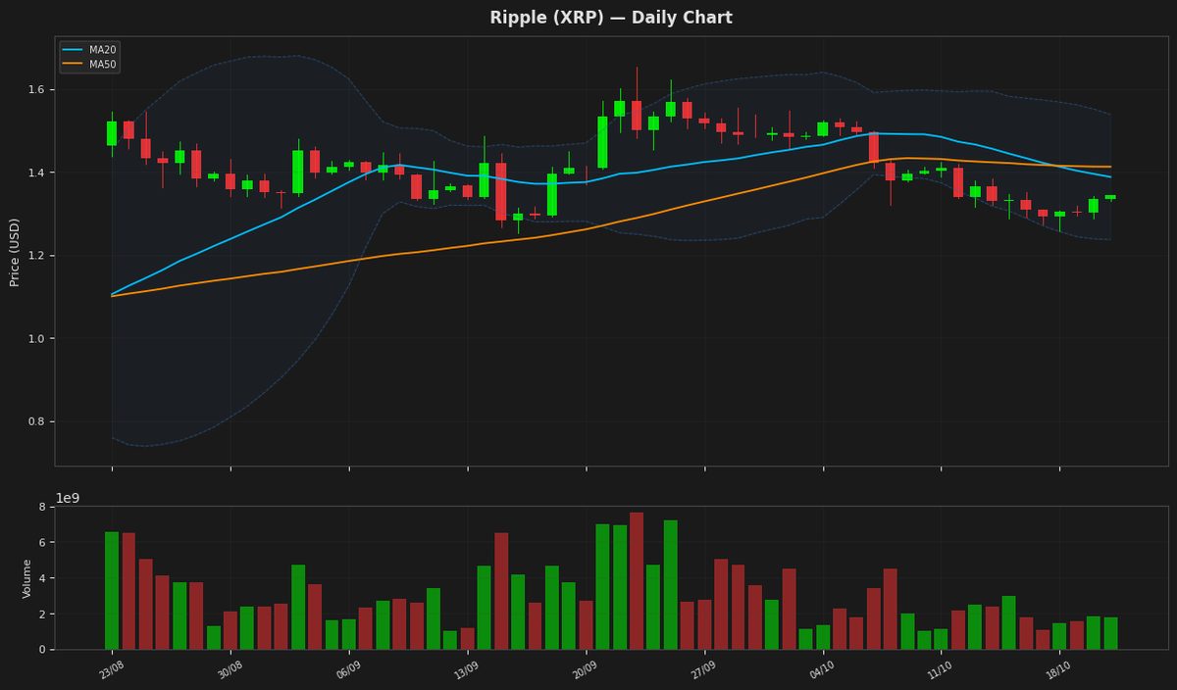Click the chart title "Ripple (XRP) — Daily Chart"
This screenshot has width=1177, height=690.
click(610, 18)
